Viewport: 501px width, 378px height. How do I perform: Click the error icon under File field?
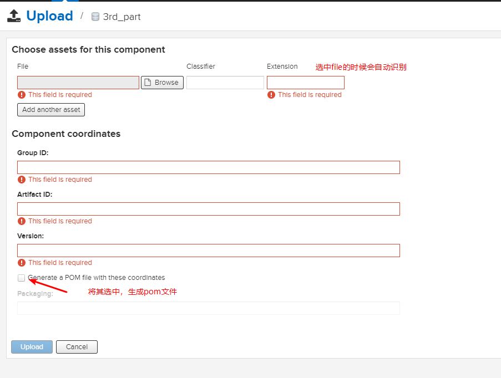pos(22,95)
